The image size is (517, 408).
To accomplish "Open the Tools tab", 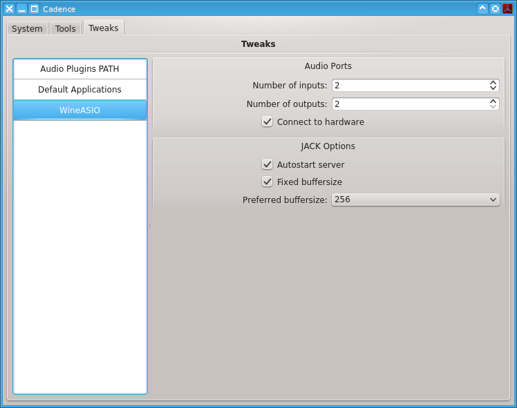I will click(65, 28).
